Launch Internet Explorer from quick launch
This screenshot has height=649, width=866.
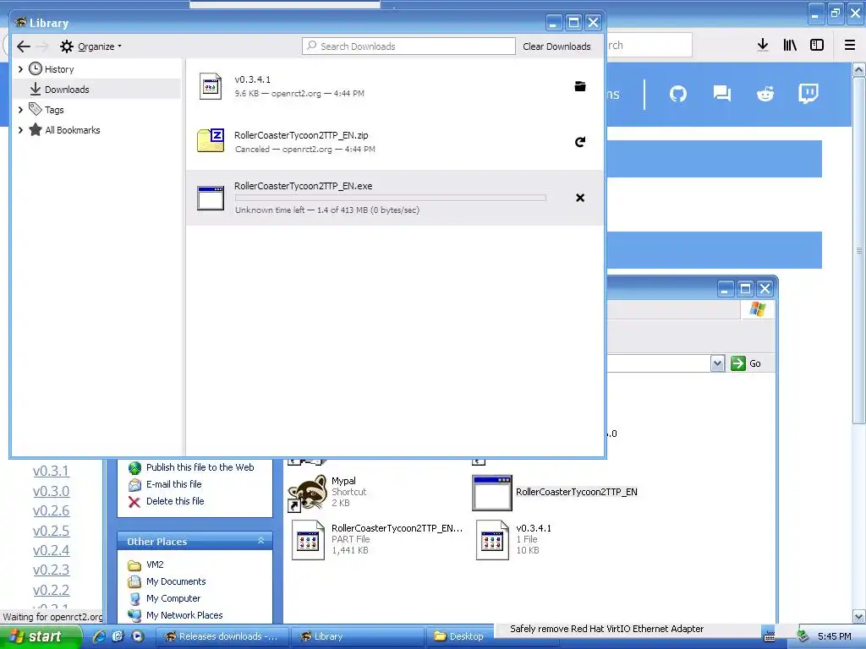(x=100, y=636)
